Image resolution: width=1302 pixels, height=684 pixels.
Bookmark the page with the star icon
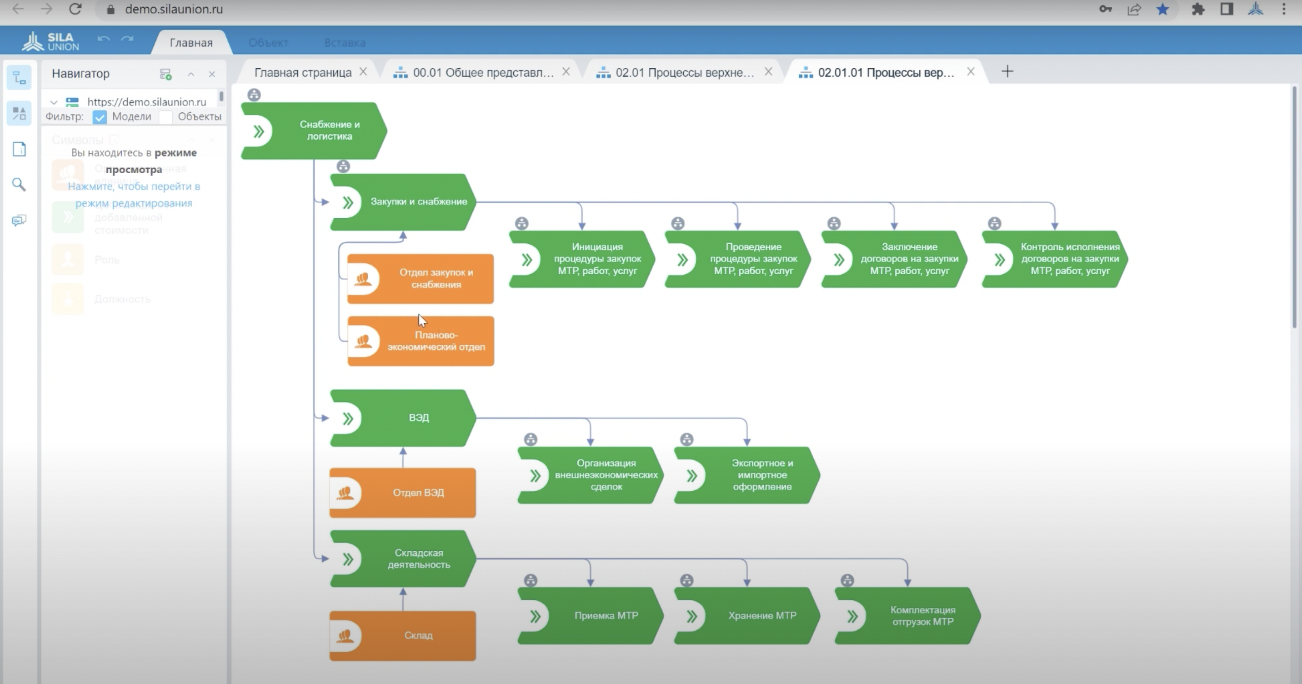(x=1162, y=9)
